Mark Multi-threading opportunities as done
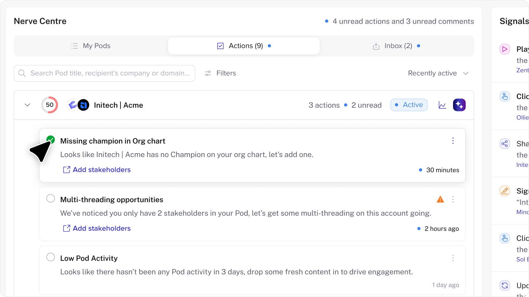This screenshot has height=297, width=529. 51,198
